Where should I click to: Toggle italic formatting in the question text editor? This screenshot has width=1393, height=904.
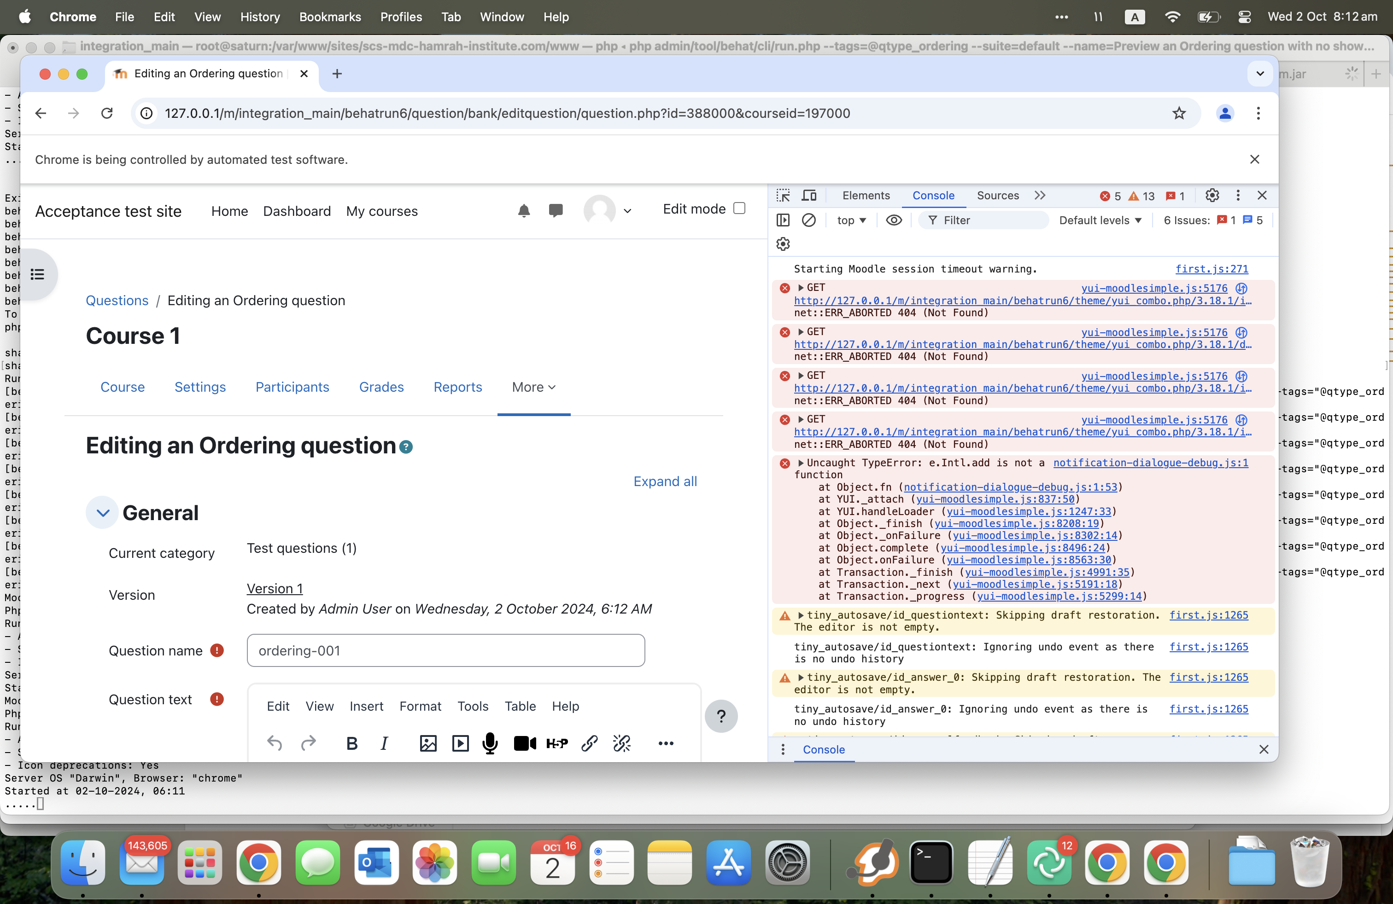pos(384,743)
